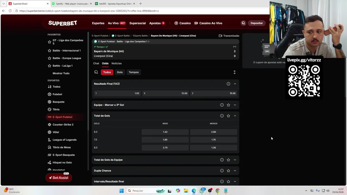347x195 pixels.
Task: Expand the Dupla Chance market
Action: click(x=235, y=171)
